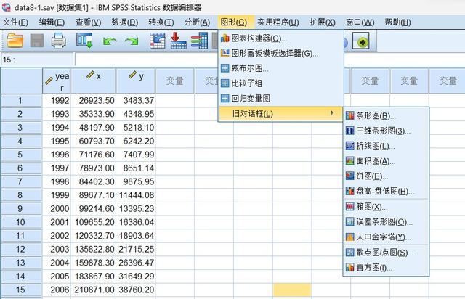This screenshot has height=299, width=465.
Task: Click the Go to variable icon
Action: pyautogui.click(x=179, y=41)
